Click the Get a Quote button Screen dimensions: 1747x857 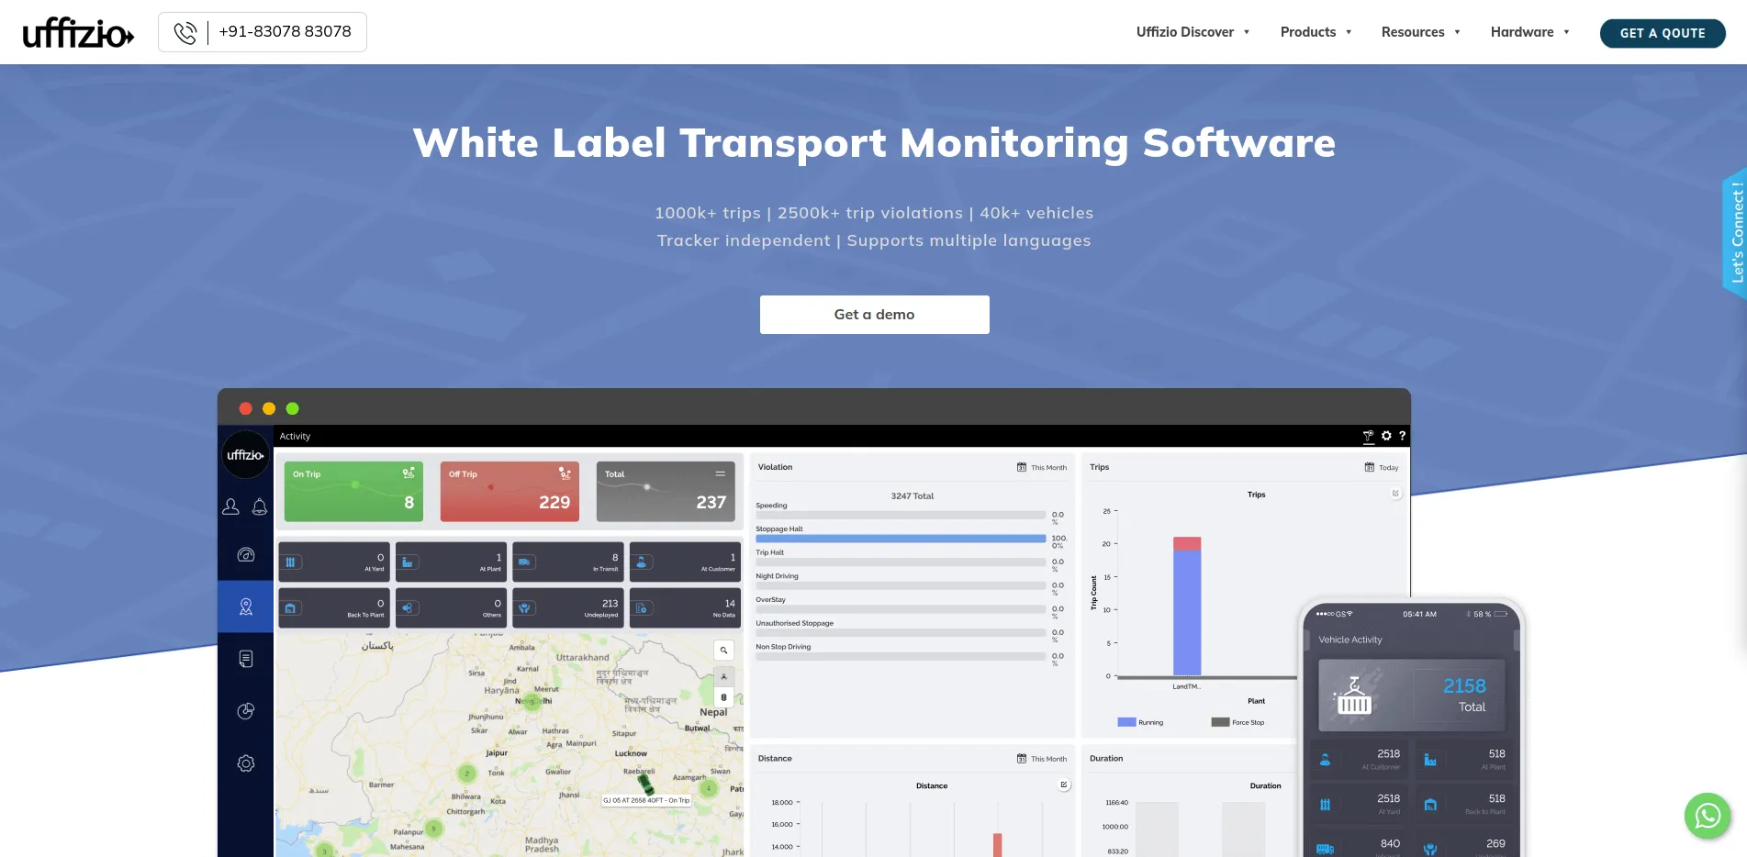click(1662, 33)
